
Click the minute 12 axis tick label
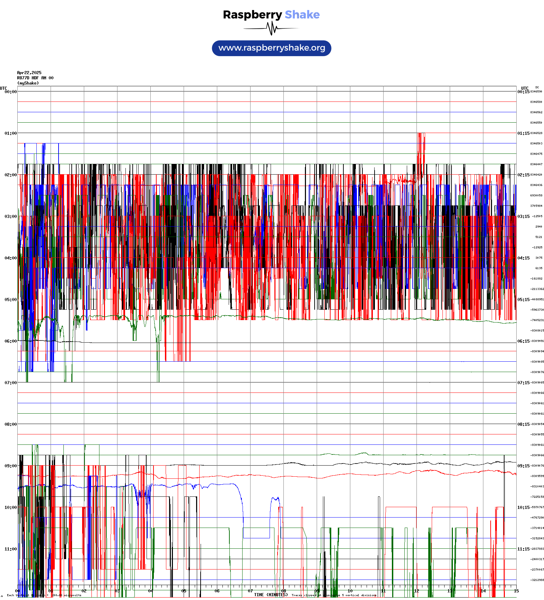tap(416, 591)
